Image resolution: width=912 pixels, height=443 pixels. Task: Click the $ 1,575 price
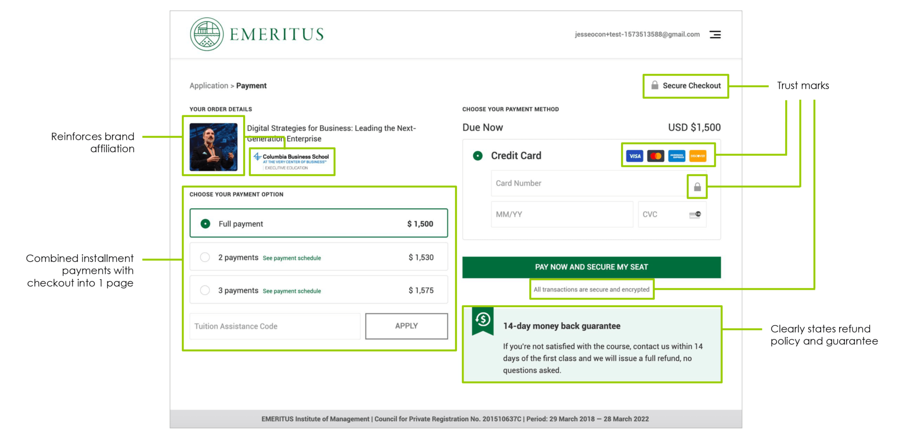click(x=421, y=290)
